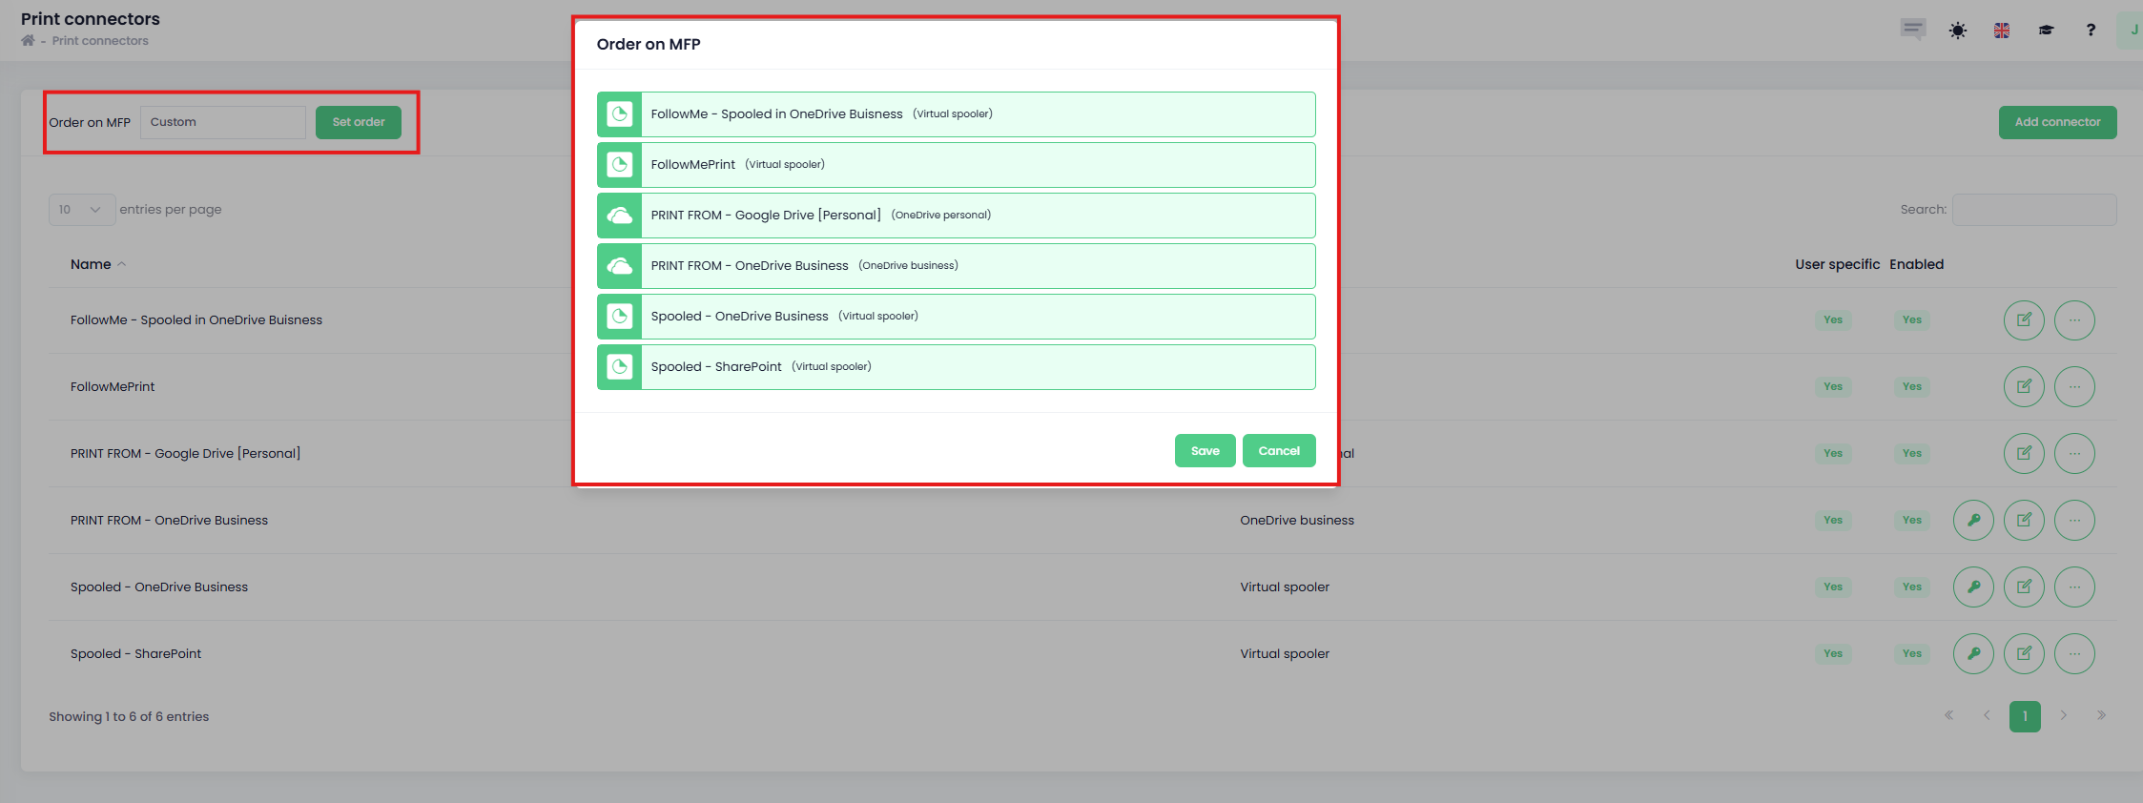Click key icon for Spooled - SharePoint row

click(x=1973, y=654)
